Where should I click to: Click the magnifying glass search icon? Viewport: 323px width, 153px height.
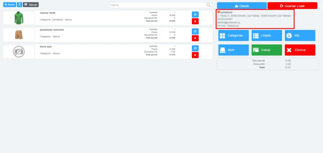coord(208,5)
